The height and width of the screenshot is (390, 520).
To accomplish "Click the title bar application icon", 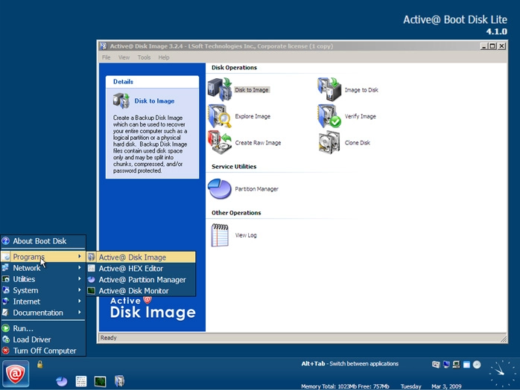I will (104, 46).
